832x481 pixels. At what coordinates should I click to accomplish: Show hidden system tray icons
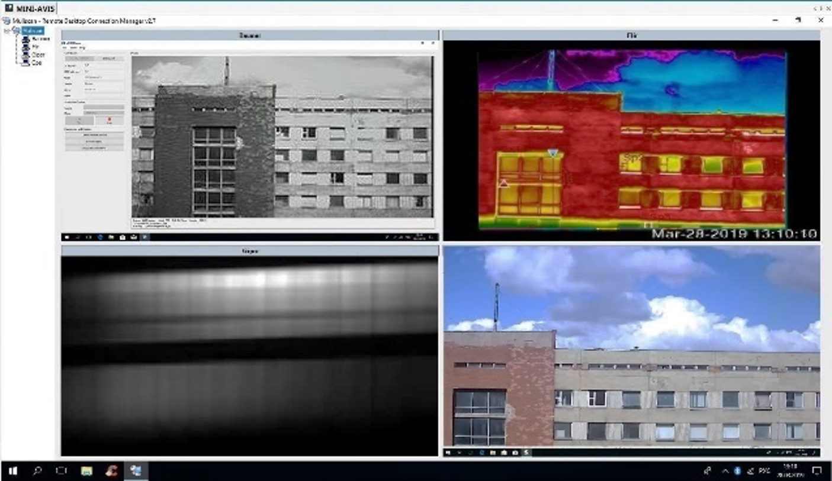[x=725, y=472]
